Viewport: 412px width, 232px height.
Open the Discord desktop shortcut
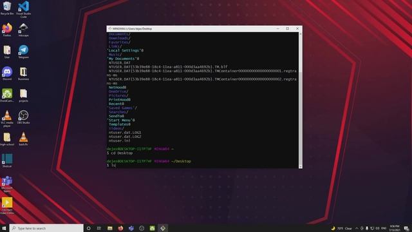(x=7, y=73)
